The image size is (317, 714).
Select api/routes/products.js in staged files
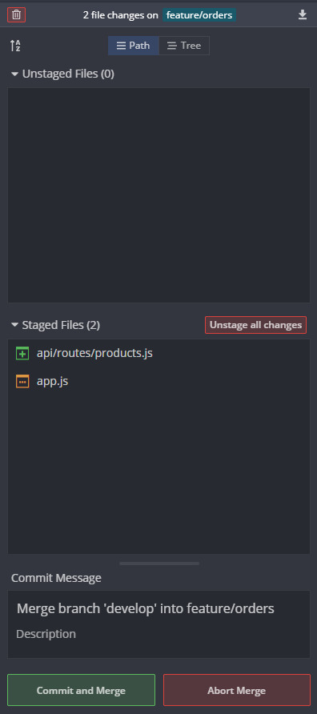[x=158, y=353]
